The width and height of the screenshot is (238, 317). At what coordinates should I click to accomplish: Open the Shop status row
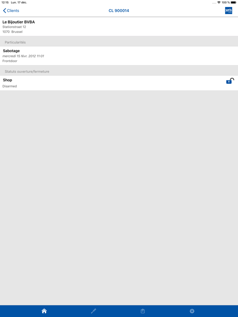119,83
